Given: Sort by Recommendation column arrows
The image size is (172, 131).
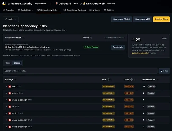Looking at the screenshot, I should [24, 38].
